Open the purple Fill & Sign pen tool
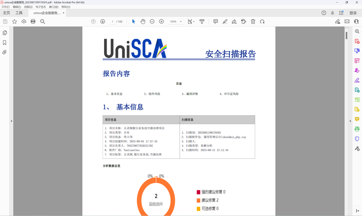The image size is (362, 216). tap(357, 80)
